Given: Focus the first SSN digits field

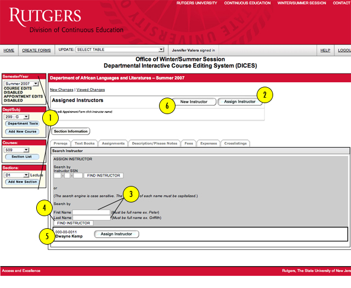Looking at the screenshot, I should pyautogui.click(x=58, y=176).
